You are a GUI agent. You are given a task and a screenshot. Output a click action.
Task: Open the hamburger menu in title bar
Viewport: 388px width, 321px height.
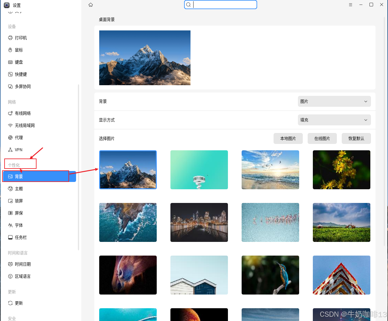pyautogui.click(x=351, y=5)
